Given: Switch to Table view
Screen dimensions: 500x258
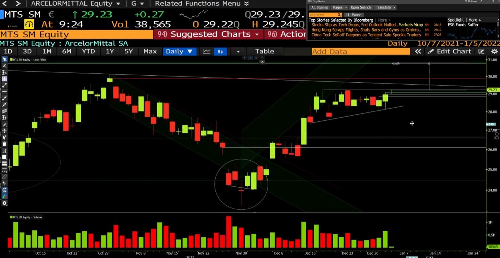Looking at the screenshot, I should pos(265,52).
